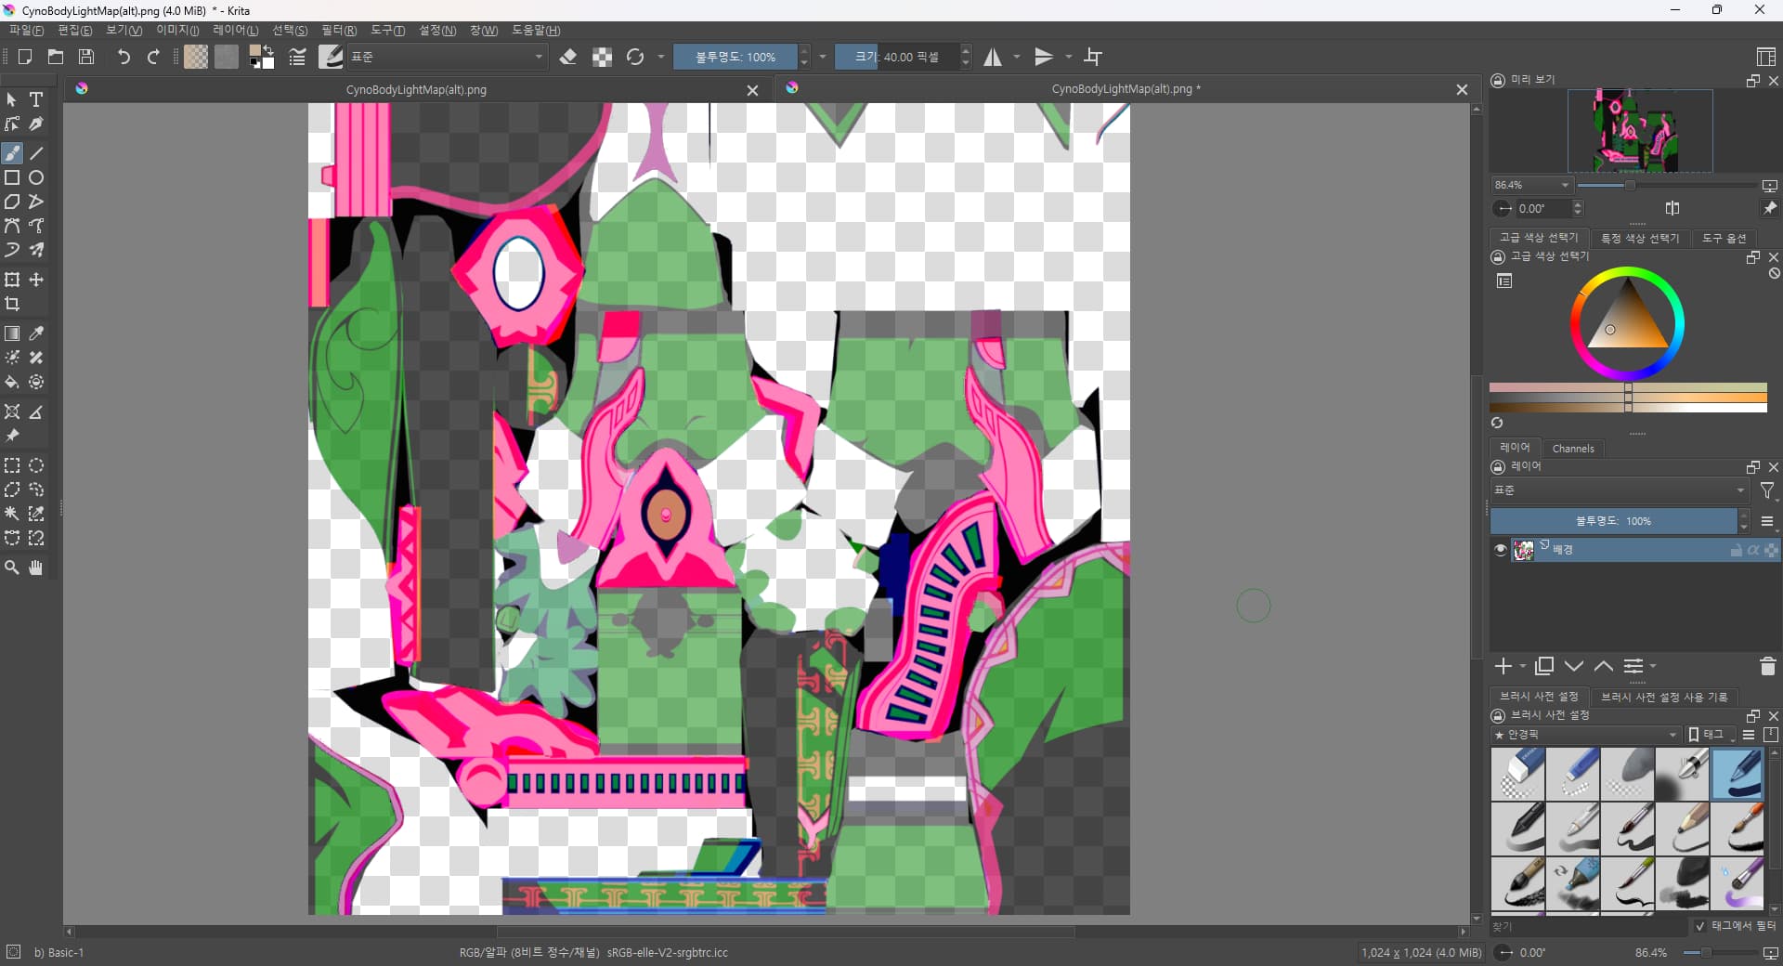Click the 태그 button in brush presets
This screenshot has width=1783, height=966.
(x=1706, y=735)
